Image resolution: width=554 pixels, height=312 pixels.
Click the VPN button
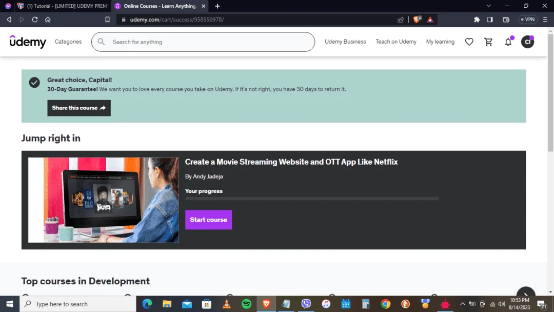click(527, 19)
